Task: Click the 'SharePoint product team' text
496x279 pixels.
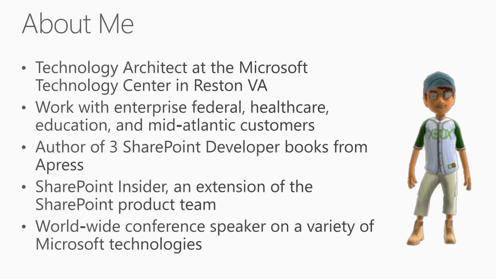Action: pos(125,205)
